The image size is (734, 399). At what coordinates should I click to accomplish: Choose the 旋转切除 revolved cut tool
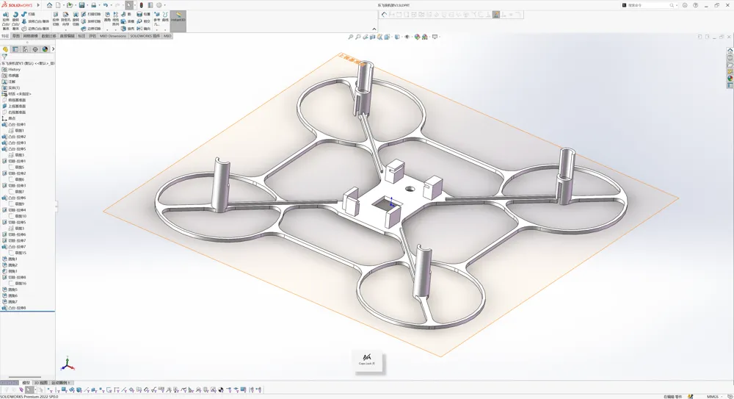[x=76, y=19]
